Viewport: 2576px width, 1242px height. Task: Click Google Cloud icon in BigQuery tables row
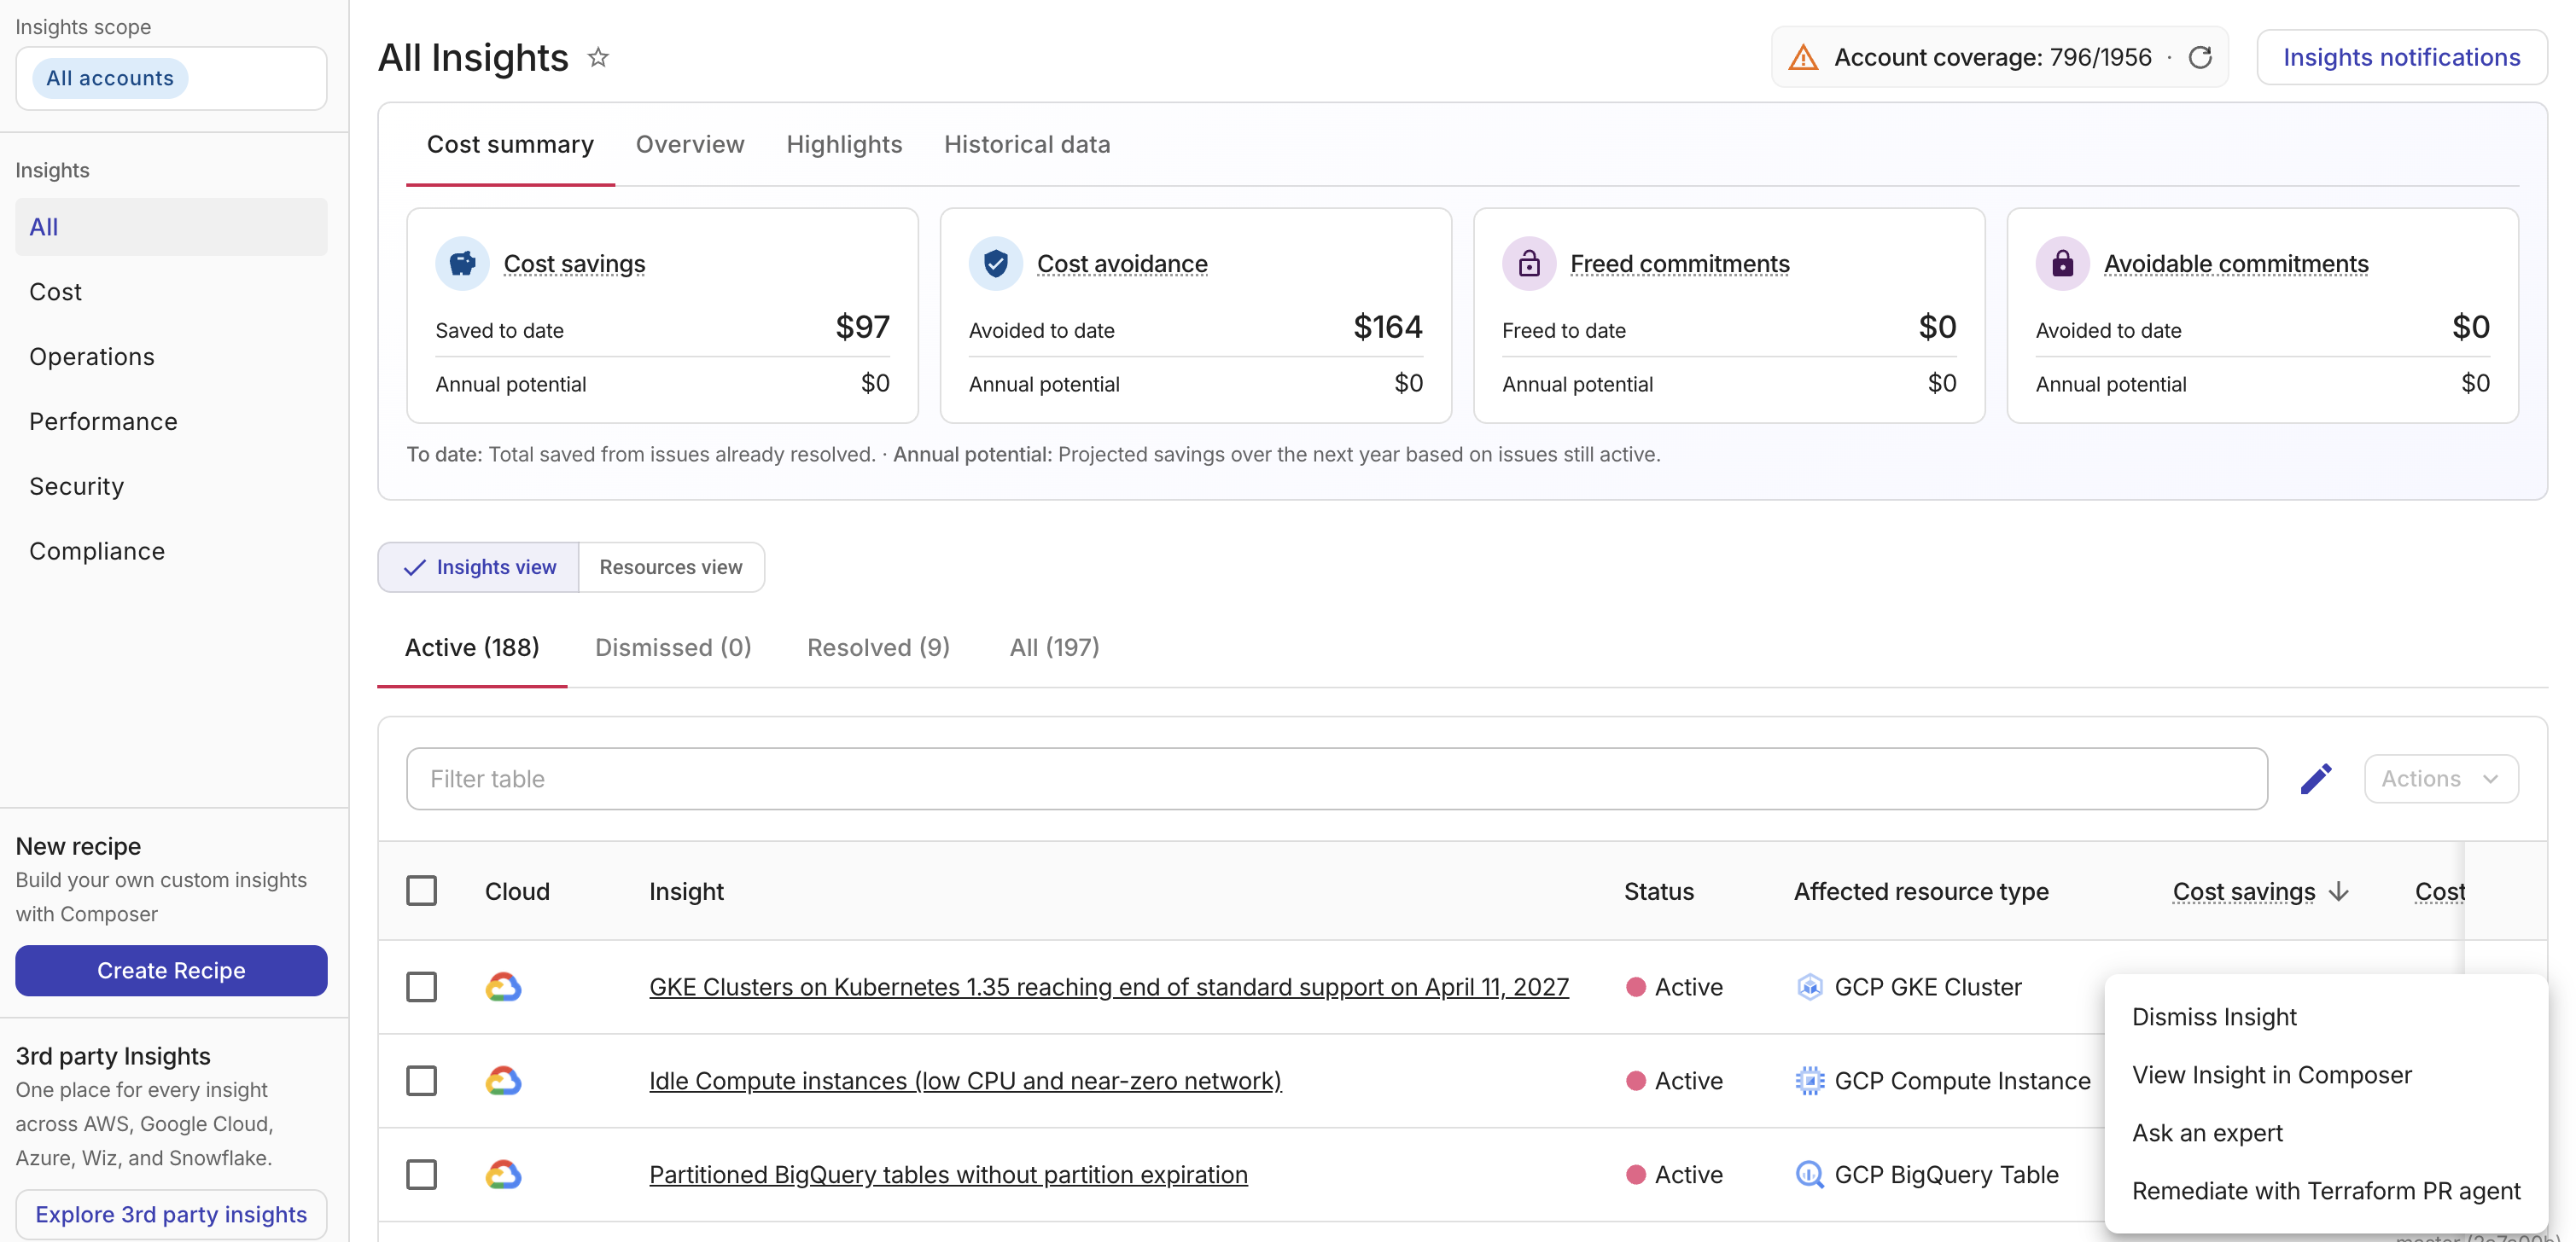coord(503,1175)
